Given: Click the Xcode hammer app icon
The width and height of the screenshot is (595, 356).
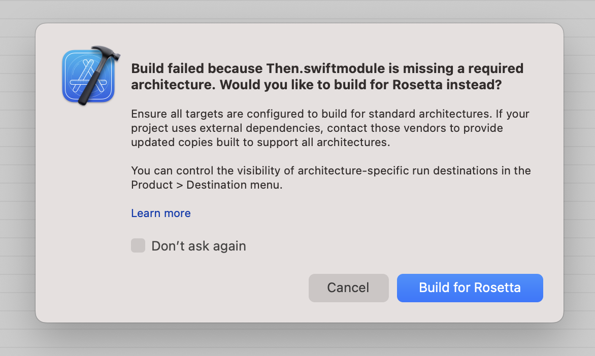Looking at the screenshot, I should click(x=89, y=76).
